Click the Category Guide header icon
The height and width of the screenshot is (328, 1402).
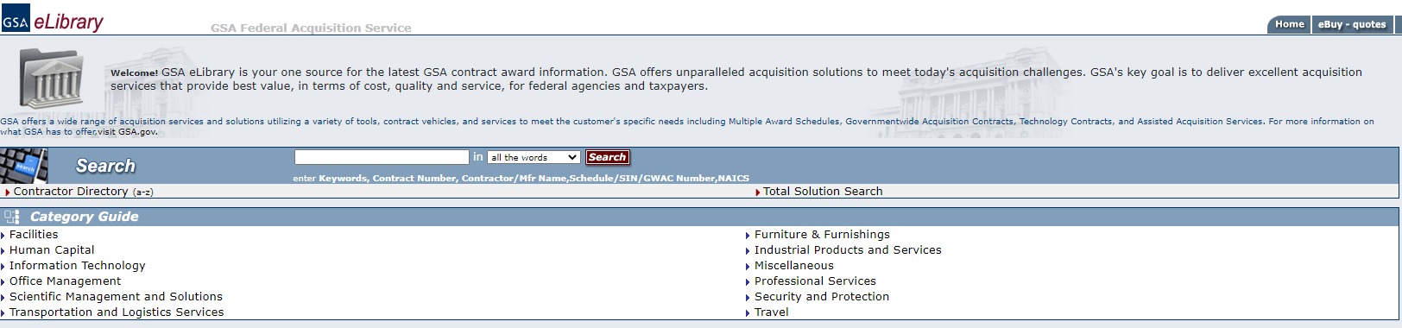[11, 217]
